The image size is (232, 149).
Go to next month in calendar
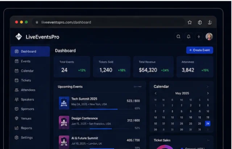tap(208, 93)
